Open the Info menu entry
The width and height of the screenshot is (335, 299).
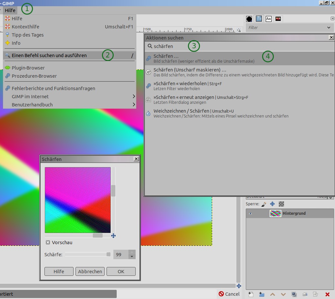[x=70, y=43]
